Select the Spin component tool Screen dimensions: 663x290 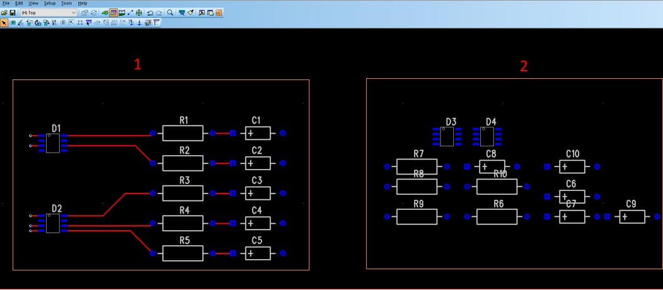click(x=38, y=23)
